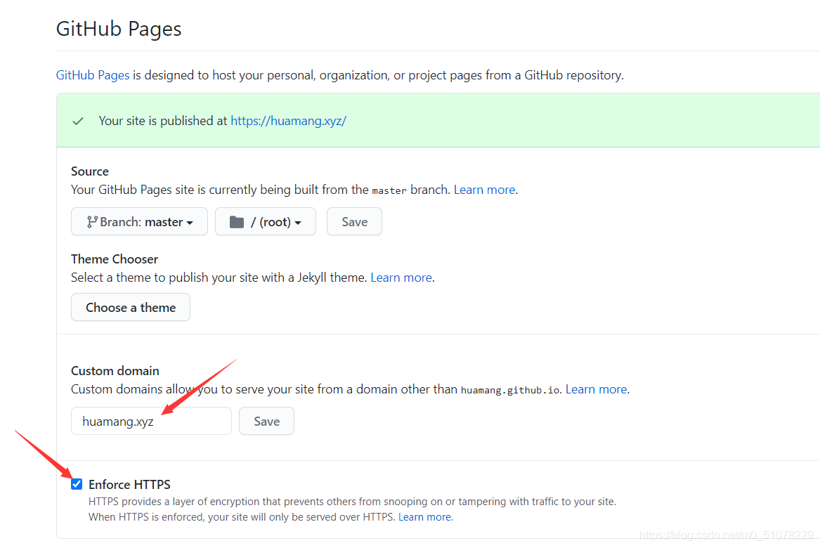Click the Enforce HTTPS label text
Image resolution: width=820 pixels, height=548 pixels.
pyautogui.click(x=130, y=485)
